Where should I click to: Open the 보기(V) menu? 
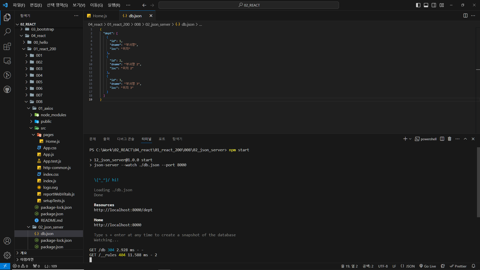coord(79,5)
